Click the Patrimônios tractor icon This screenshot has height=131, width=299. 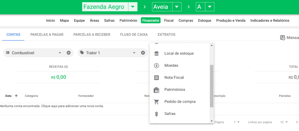coord(157,90)
